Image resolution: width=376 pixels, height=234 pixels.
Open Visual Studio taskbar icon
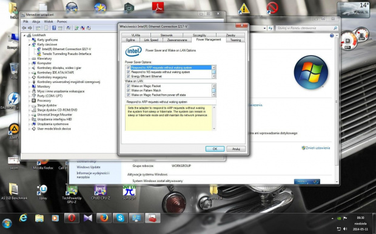click(88, 218)
